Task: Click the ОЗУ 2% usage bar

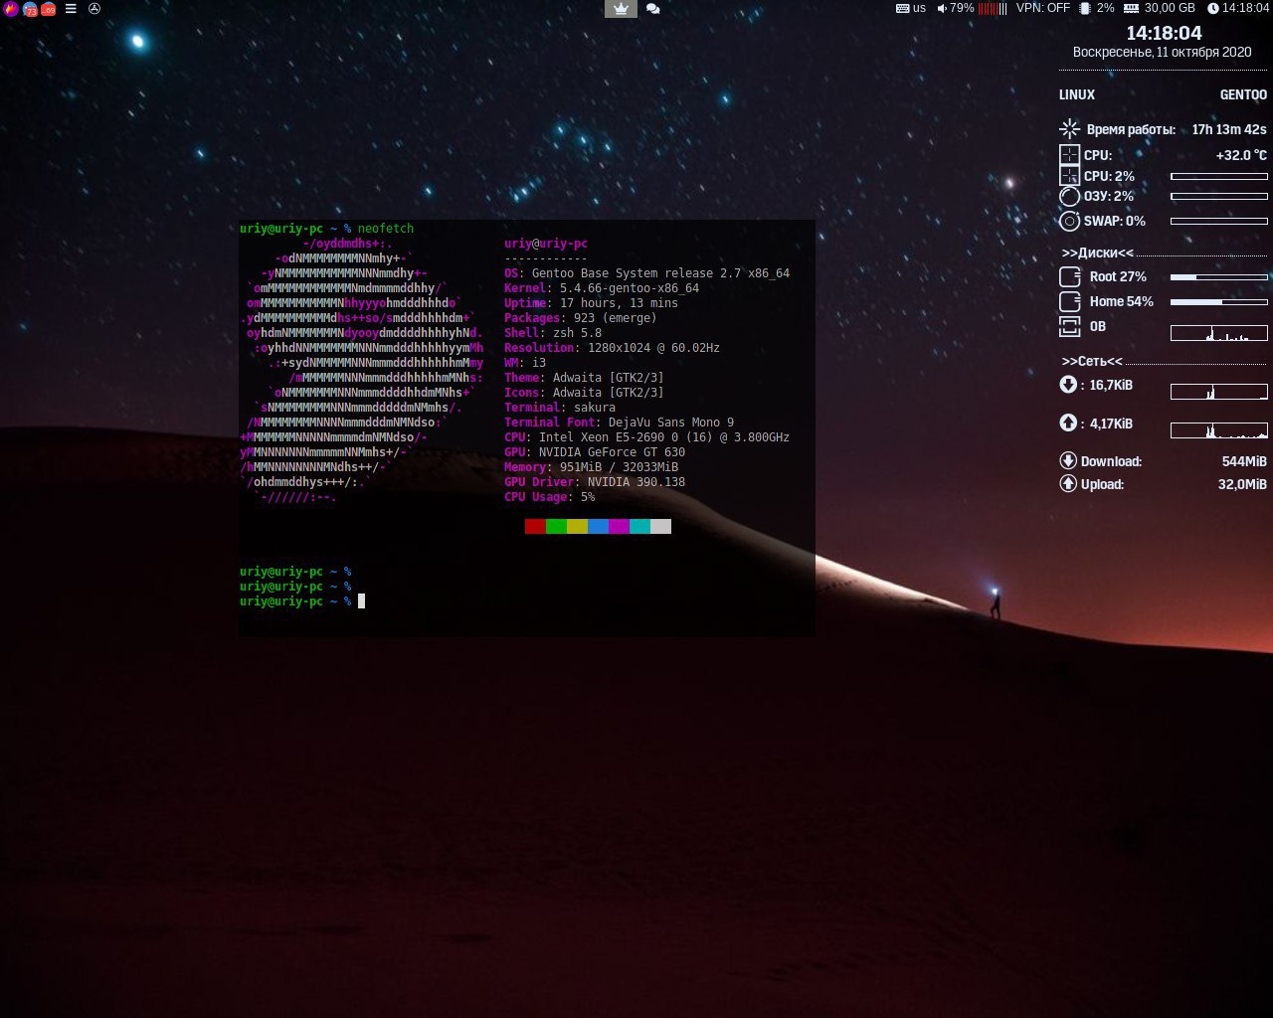Action: click(x=1219, y=196)
